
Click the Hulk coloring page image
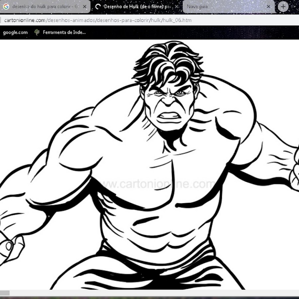tap(149, 165)
